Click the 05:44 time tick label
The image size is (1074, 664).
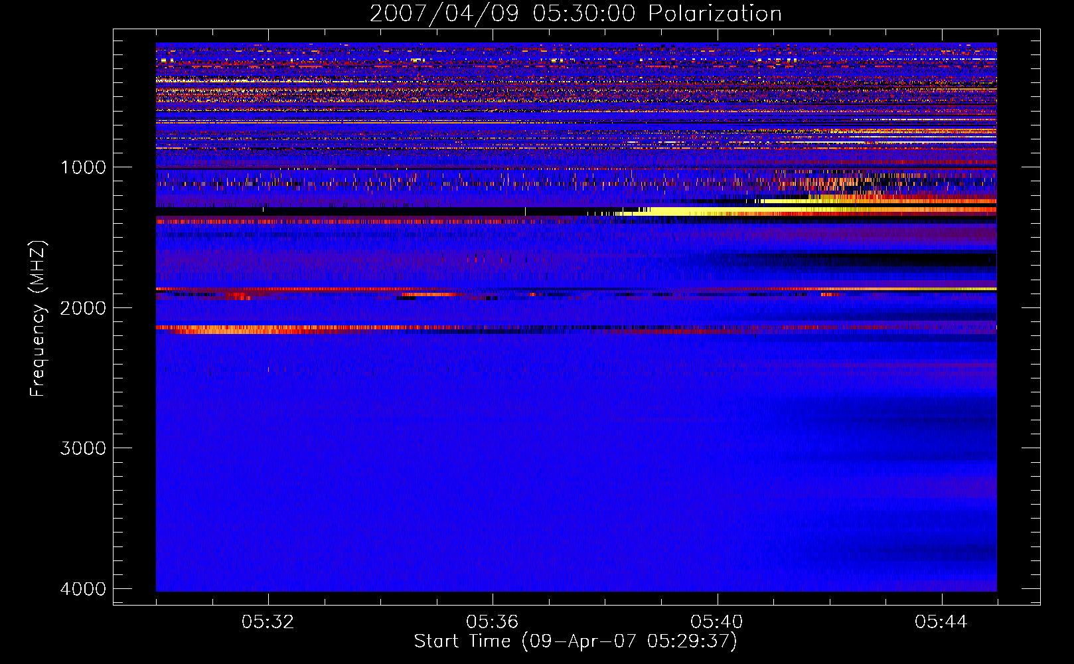[x=941, y=622]
